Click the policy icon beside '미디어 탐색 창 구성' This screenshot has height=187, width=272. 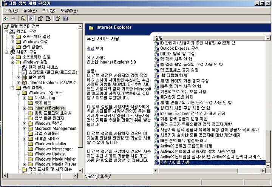click(157, 54)
